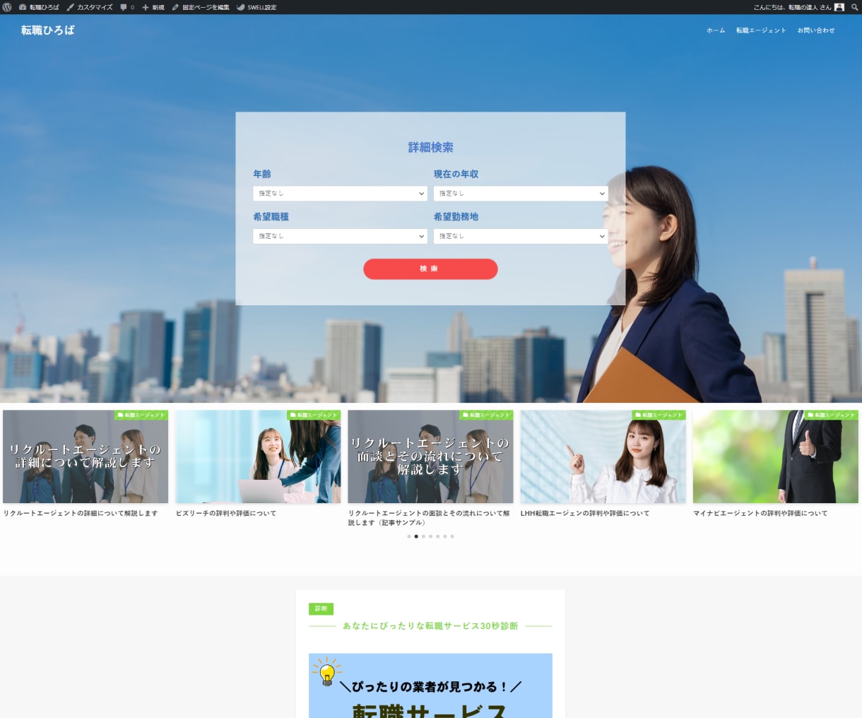Open 転職エージェント navigation link
This screenshot has width=862, height=718.
pos(761,30)
